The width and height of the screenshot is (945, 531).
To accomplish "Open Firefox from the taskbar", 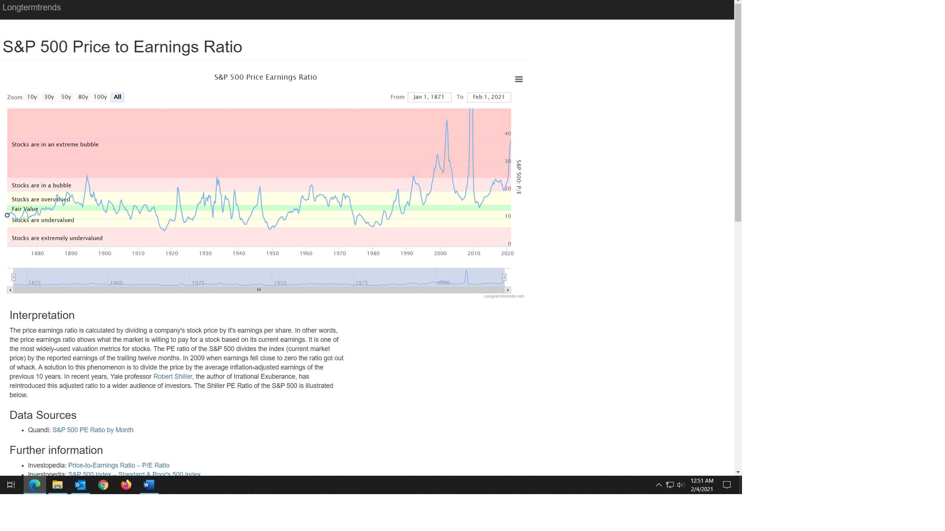I will point(126,485).
